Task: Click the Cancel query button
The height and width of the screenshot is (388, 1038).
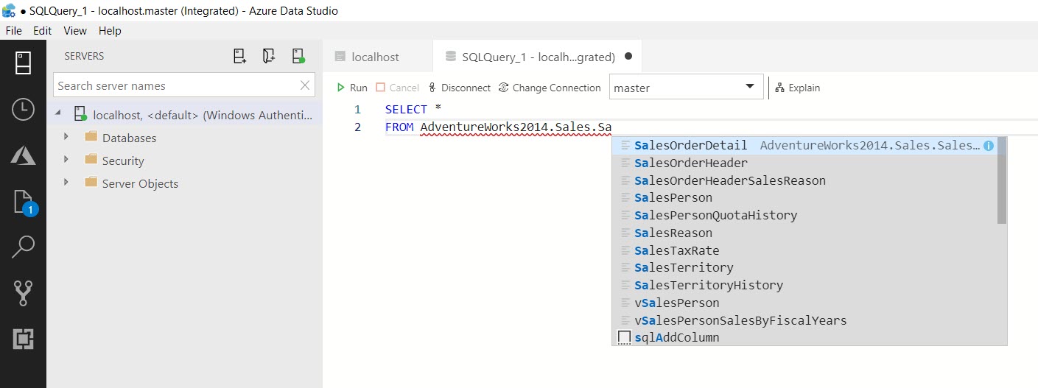Action: coord(397,88)
